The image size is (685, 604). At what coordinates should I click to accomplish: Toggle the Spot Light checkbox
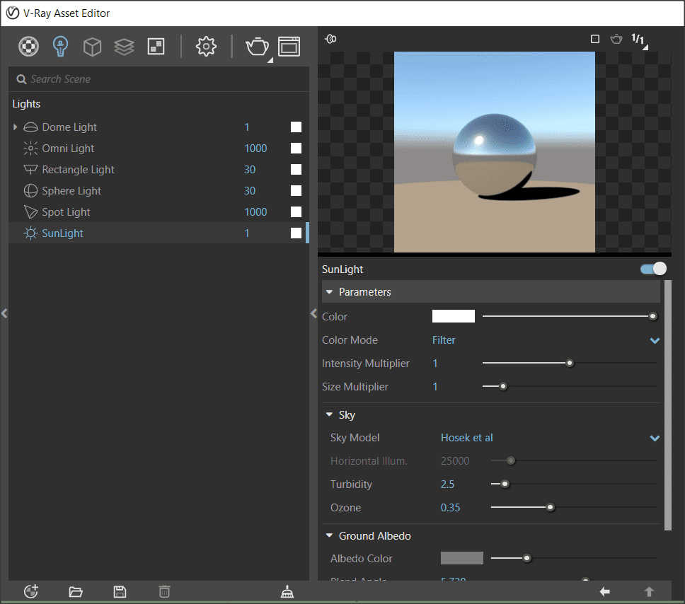point(296,212)
